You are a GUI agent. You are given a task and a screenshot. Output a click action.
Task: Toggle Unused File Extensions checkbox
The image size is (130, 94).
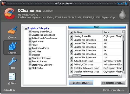pyautogui.click(x=30, y=35)
